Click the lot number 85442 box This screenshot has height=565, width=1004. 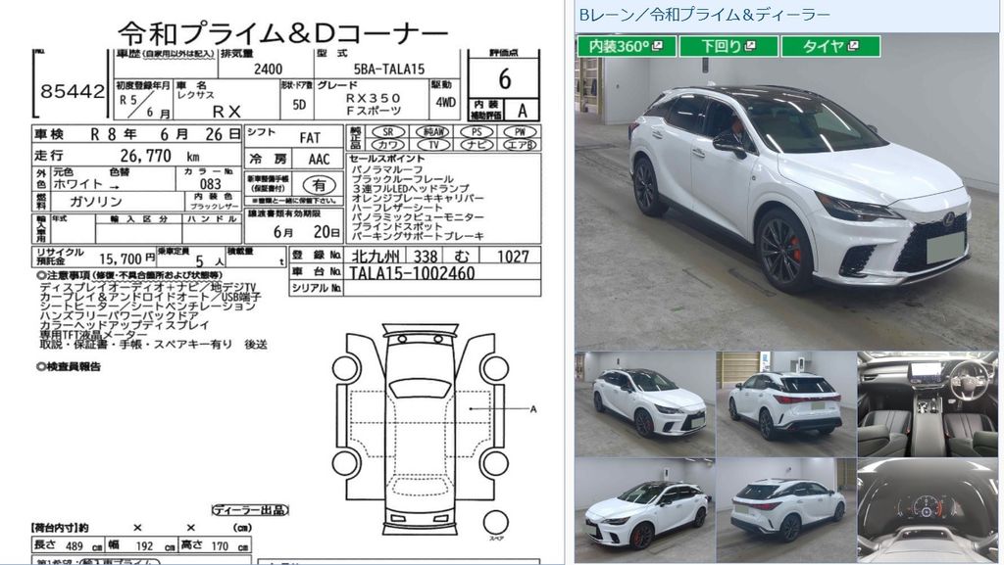[73, 91]
